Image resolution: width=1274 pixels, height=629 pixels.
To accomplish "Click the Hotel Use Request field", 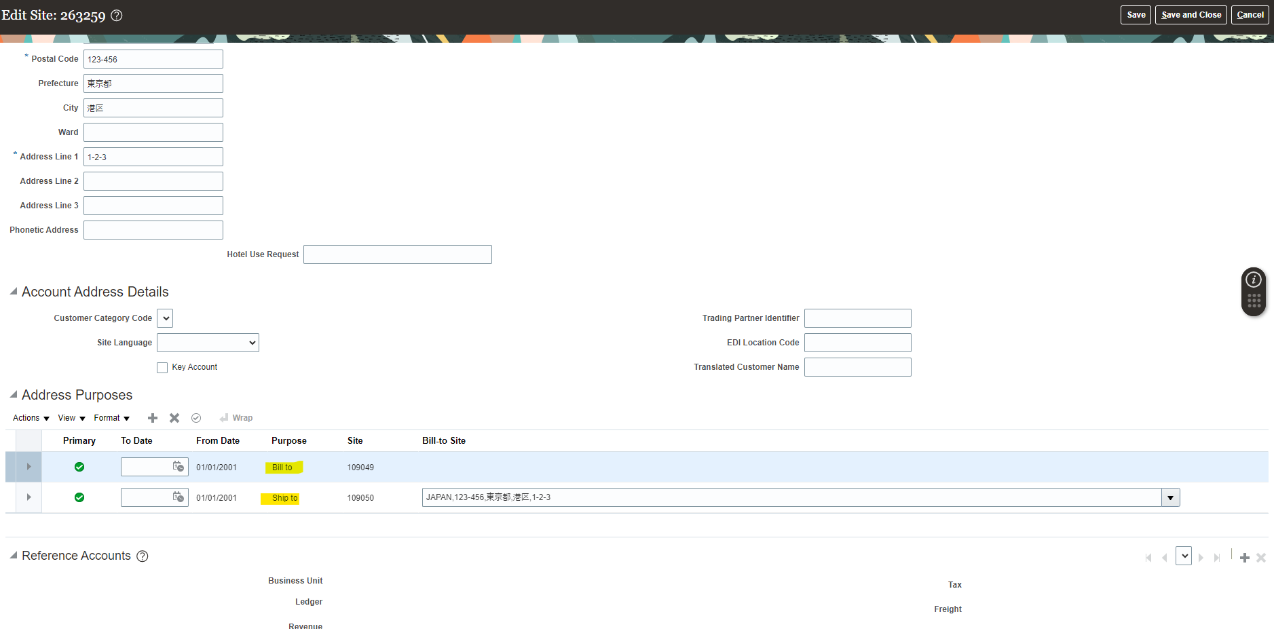I will click(398, 254).
